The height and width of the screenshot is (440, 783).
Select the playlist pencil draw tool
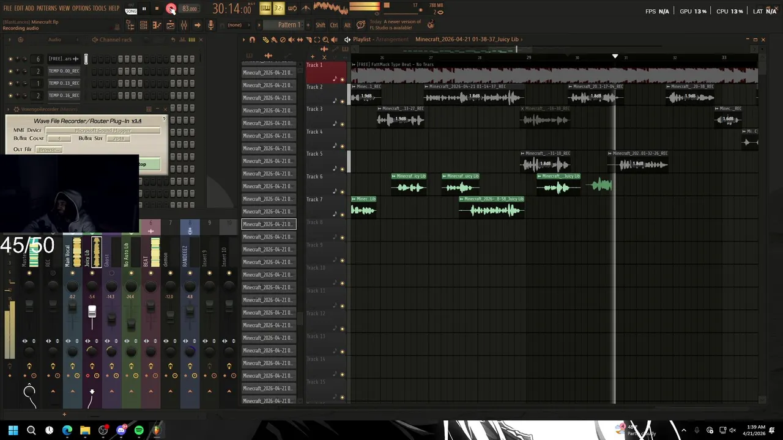coord(265,40)
